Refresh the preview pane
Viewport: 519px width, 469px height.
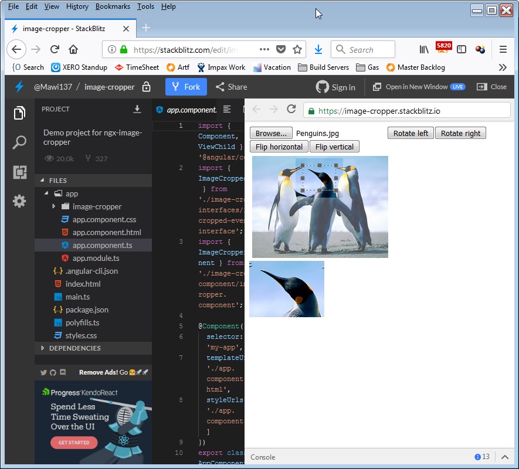[x=291, y=109]
